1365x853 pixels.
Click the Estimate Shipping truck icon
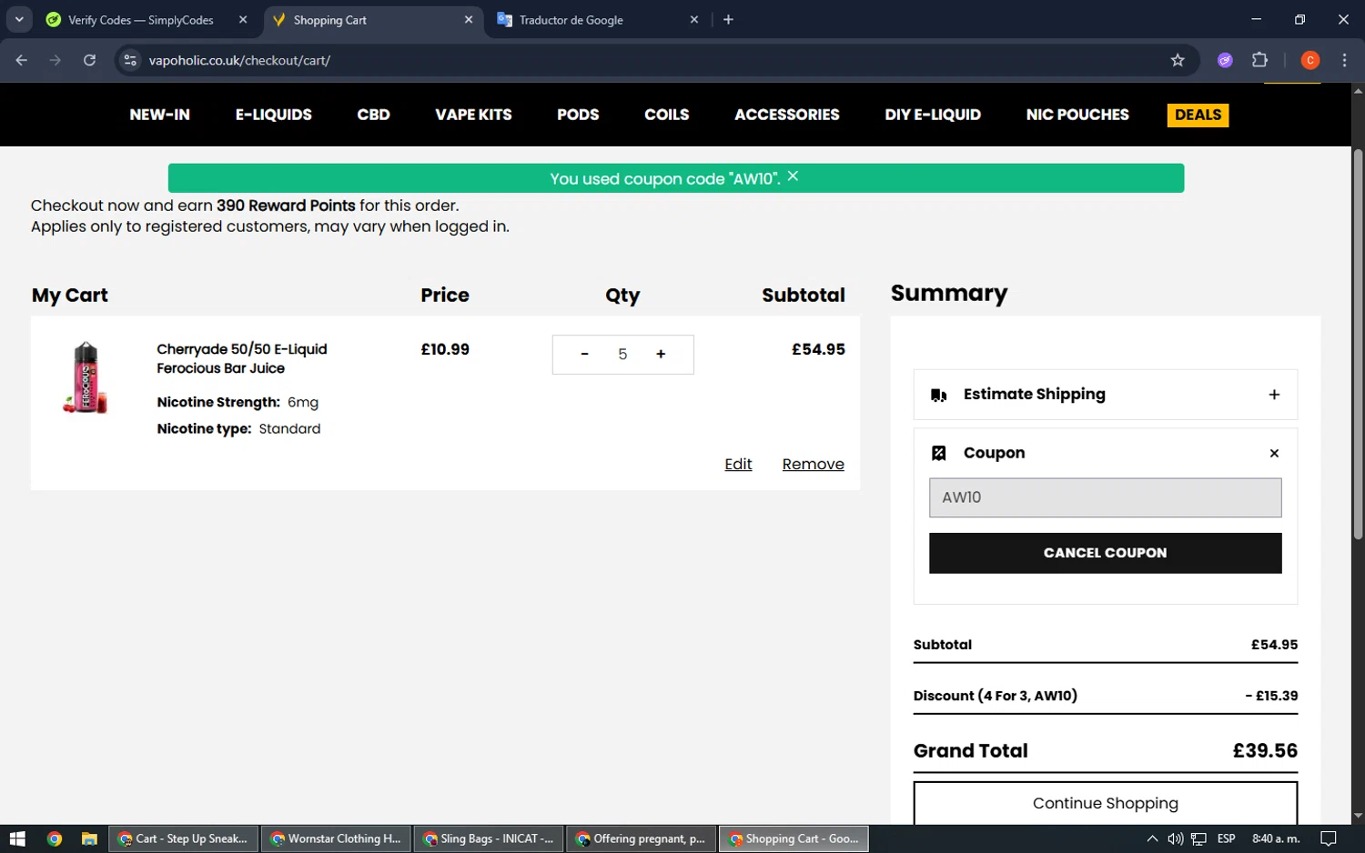pos(939,395)
